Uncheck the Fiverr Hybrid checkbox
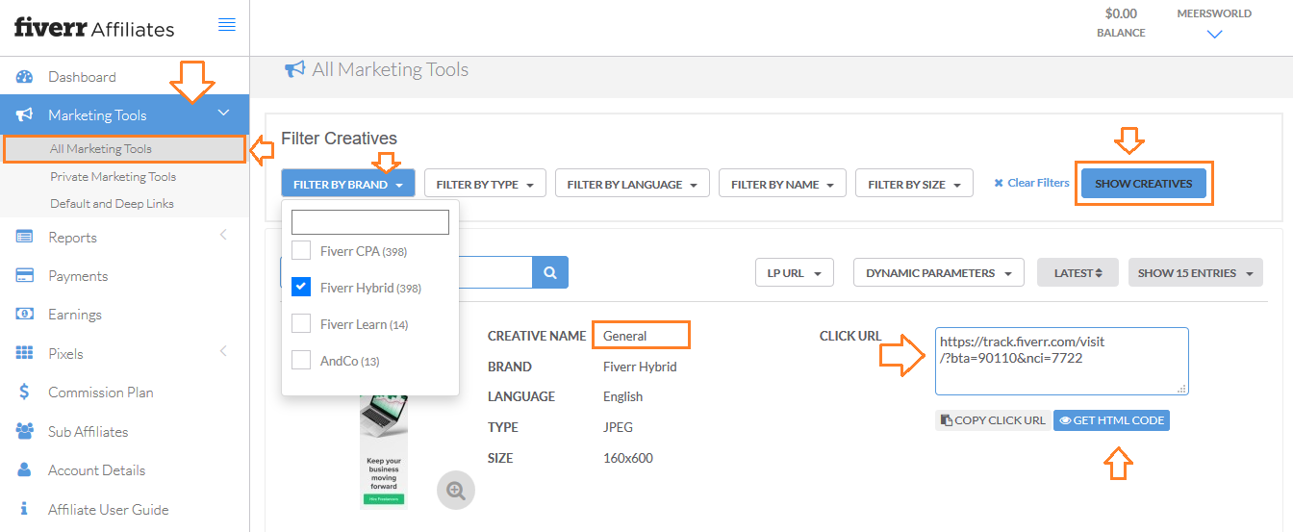1293x532 pixels. [x=301, y=287]
